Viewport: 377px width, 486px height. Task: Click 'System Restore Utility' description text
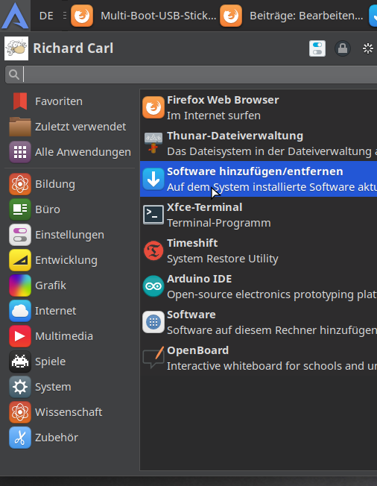[223, 259]
